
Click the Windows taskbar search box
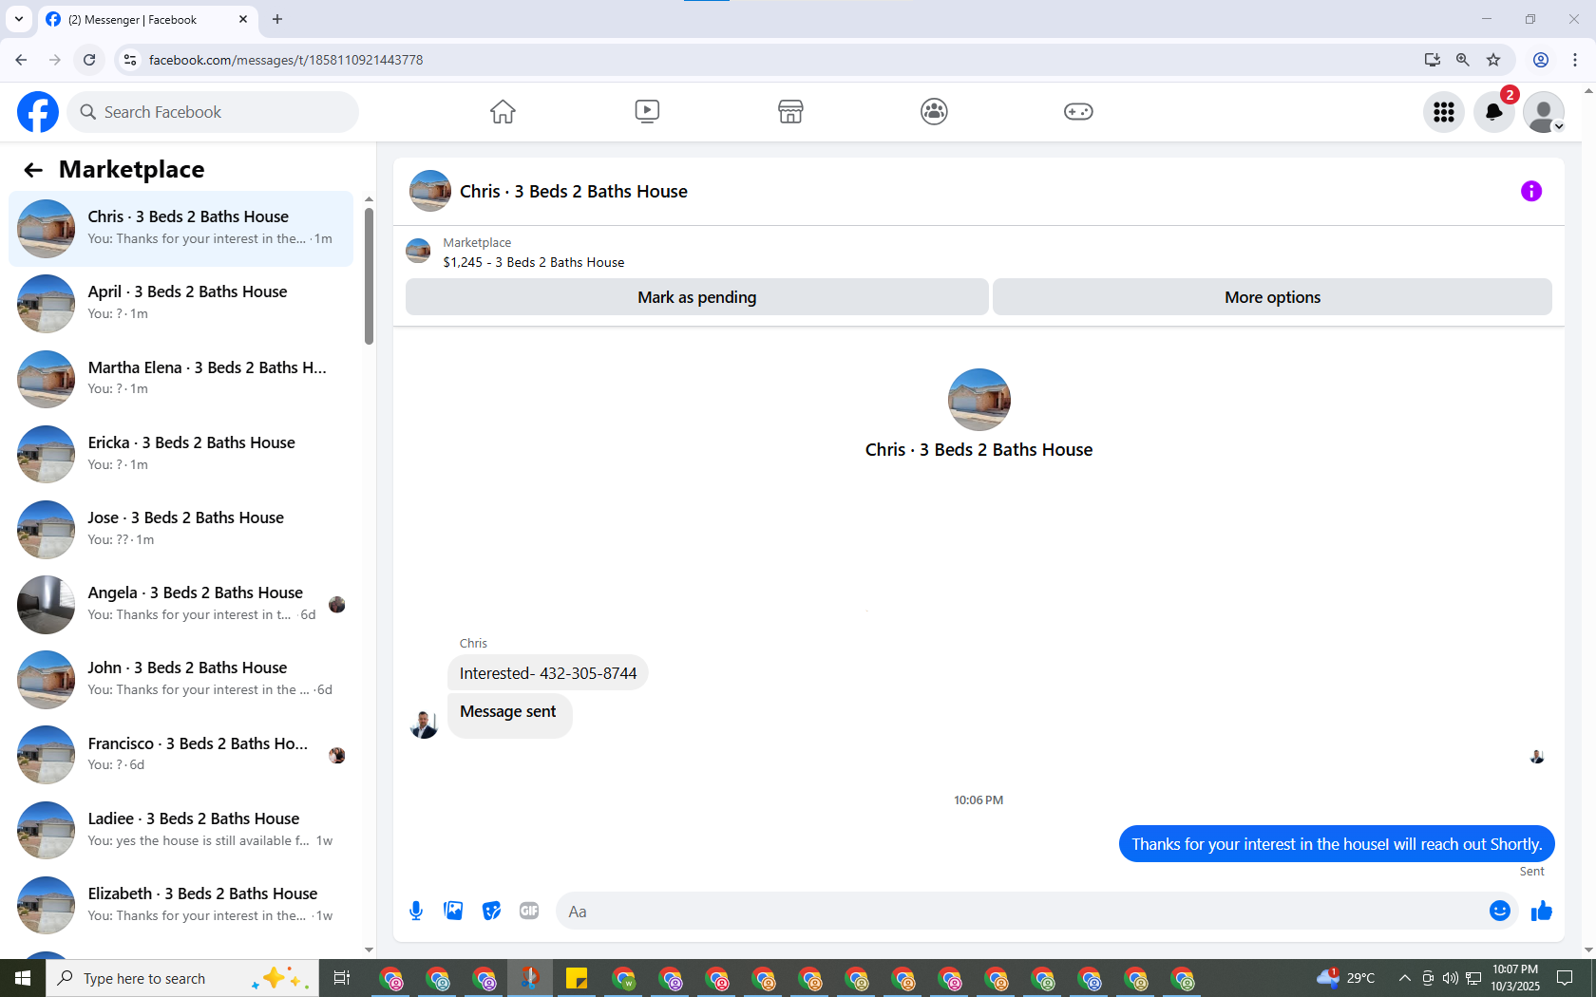[x=182, y=978]
